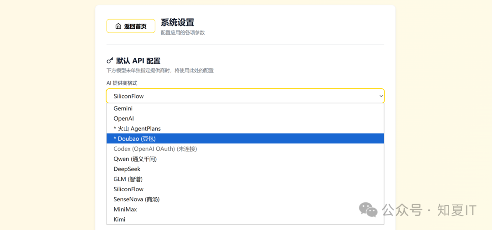Click the AI 提供商格式 label
Image resolution: width=492 pixels, height=230 pixels.
pos(122,83)
